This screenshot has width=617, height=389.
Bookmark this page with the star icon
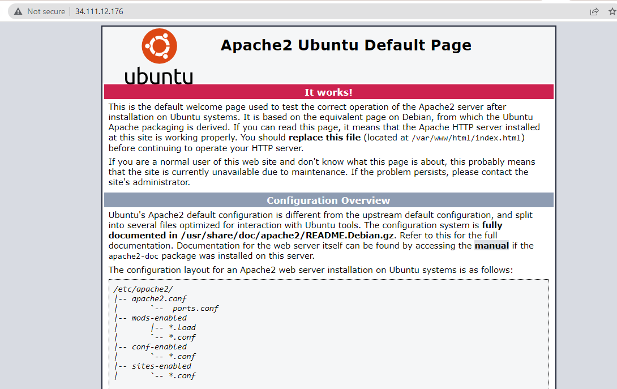point(612,11)
